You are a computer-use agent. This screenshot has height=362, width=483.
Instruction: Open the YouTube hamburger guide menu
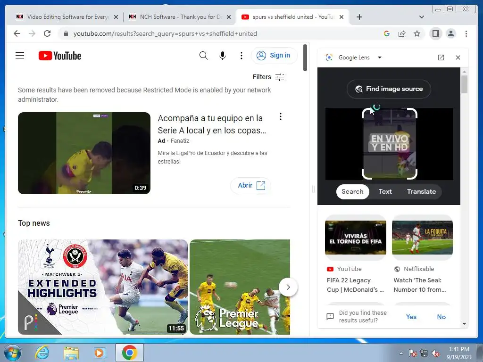point(20,56)
